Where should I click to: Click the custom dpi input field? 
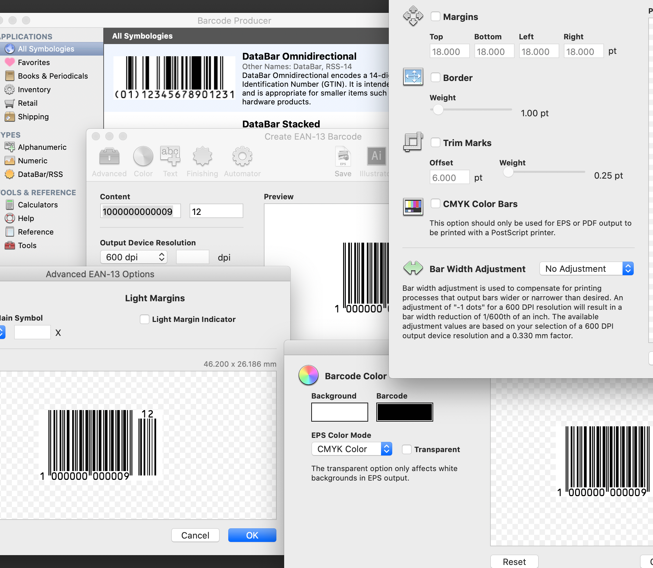[193, 257]
